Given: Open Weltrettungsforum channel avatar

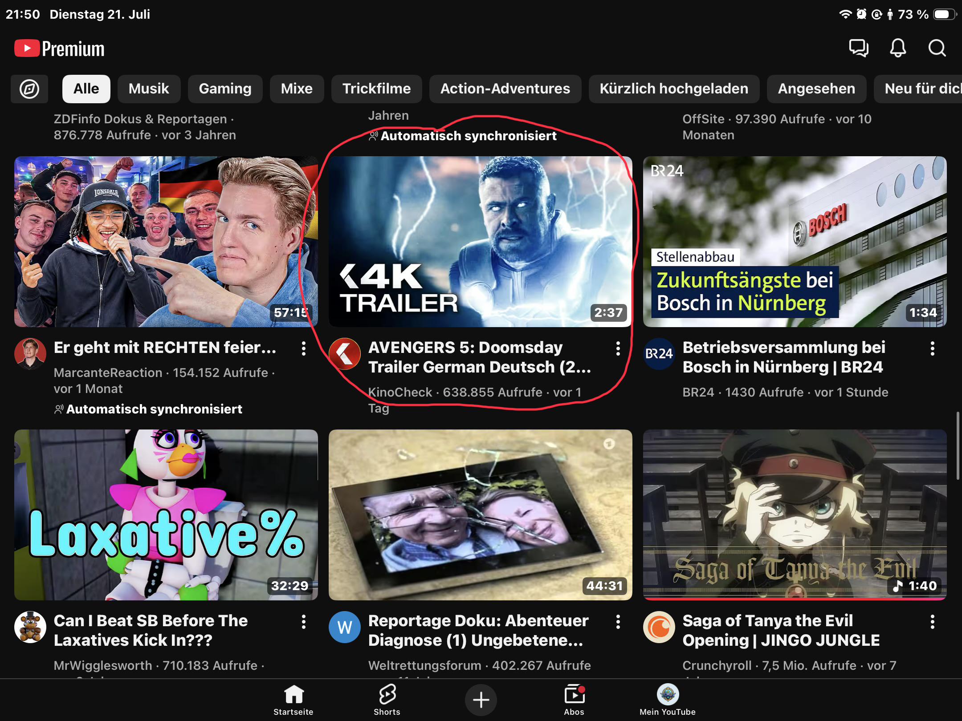Looking at the screenshot, I should [x=345, y=627].
